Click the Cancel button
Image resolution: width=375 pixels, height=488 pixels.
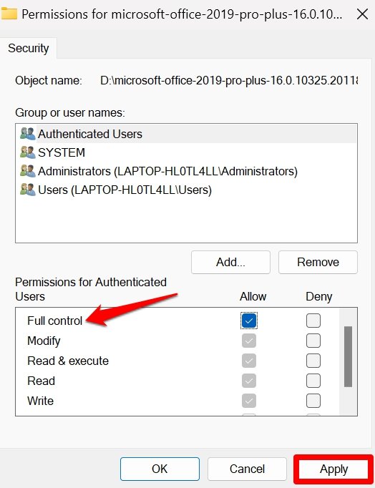point(247,469)
